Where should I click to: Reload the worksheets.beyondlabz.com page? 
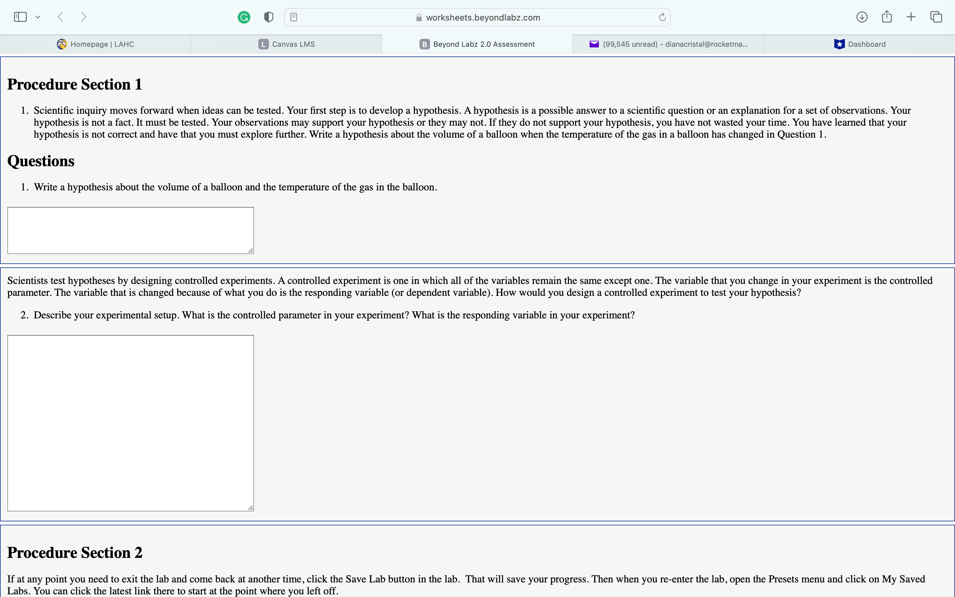point(662,17)
